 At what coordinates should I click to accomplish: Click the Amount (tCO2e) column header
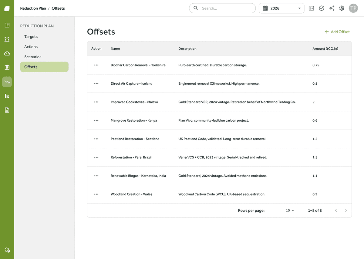point(325,49)
